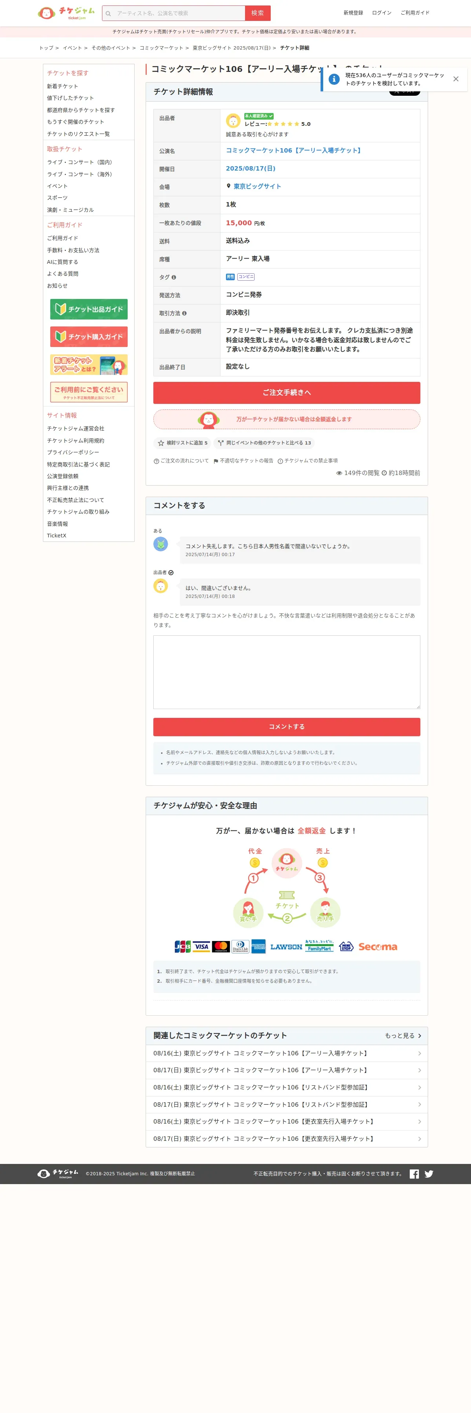Click the Twitter icon in the footer
This screenshot has width=471, height=1413.
[429, 1174]
